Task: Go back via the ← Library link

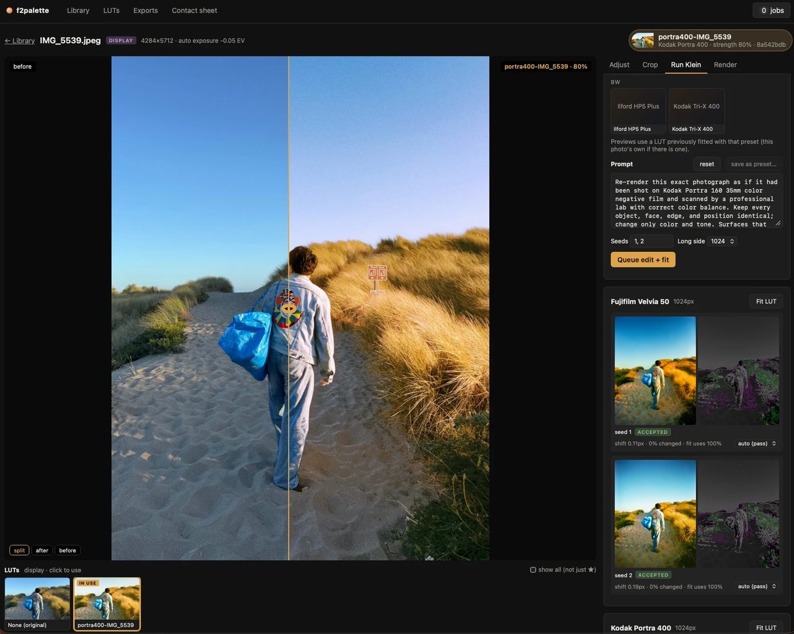Action: tap(20, 41)
